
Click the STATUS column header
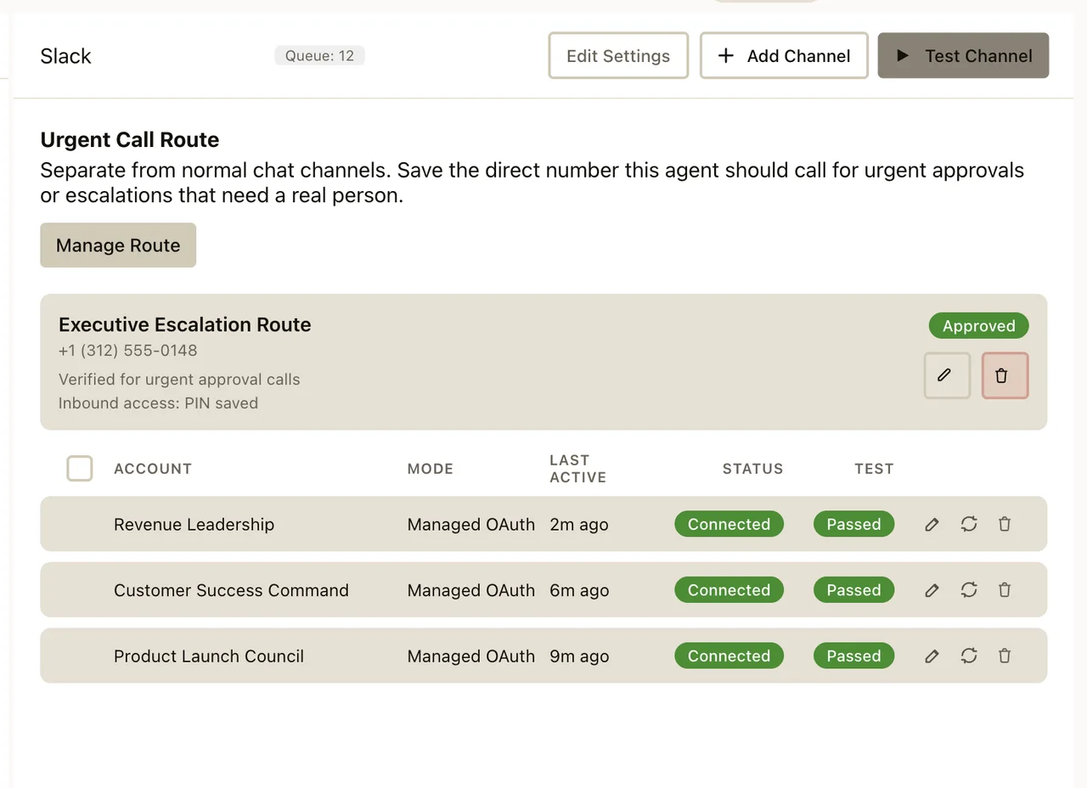tap(753, 469)
